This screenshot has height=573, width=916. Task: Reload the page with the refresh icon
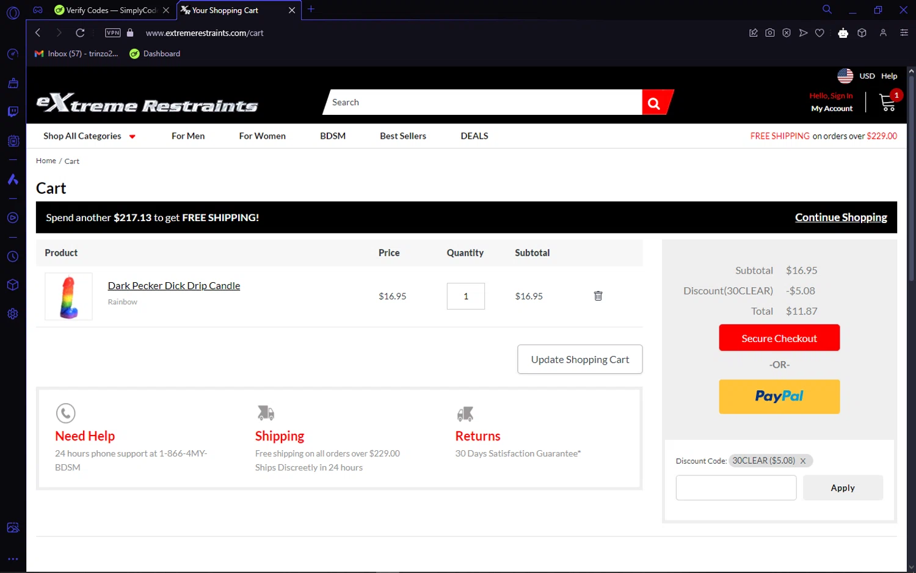coord(80,33)
